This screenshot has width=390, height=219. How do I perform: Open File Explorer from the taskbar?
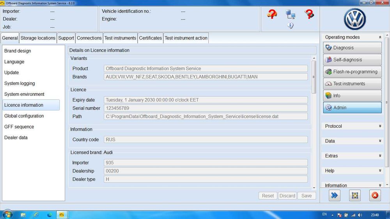[23, 215]
